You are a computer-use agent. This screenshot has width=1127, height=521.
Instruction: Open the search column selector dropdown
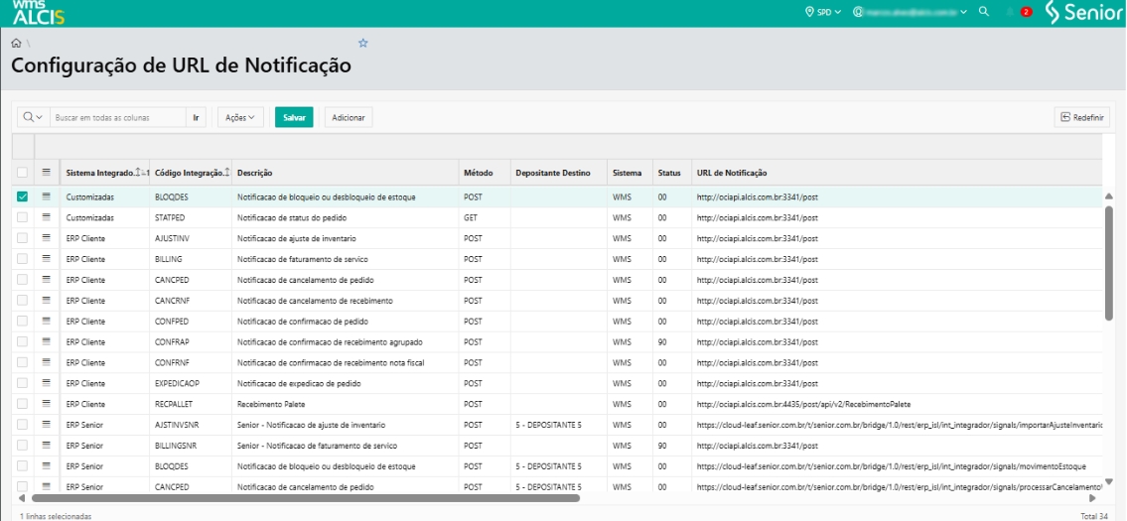tap(33, 117)
